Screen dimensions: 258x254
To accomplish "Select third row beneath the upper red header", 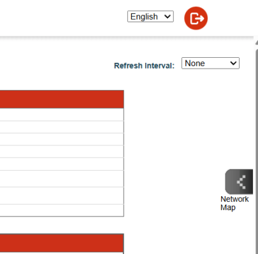I will (62, 139).
